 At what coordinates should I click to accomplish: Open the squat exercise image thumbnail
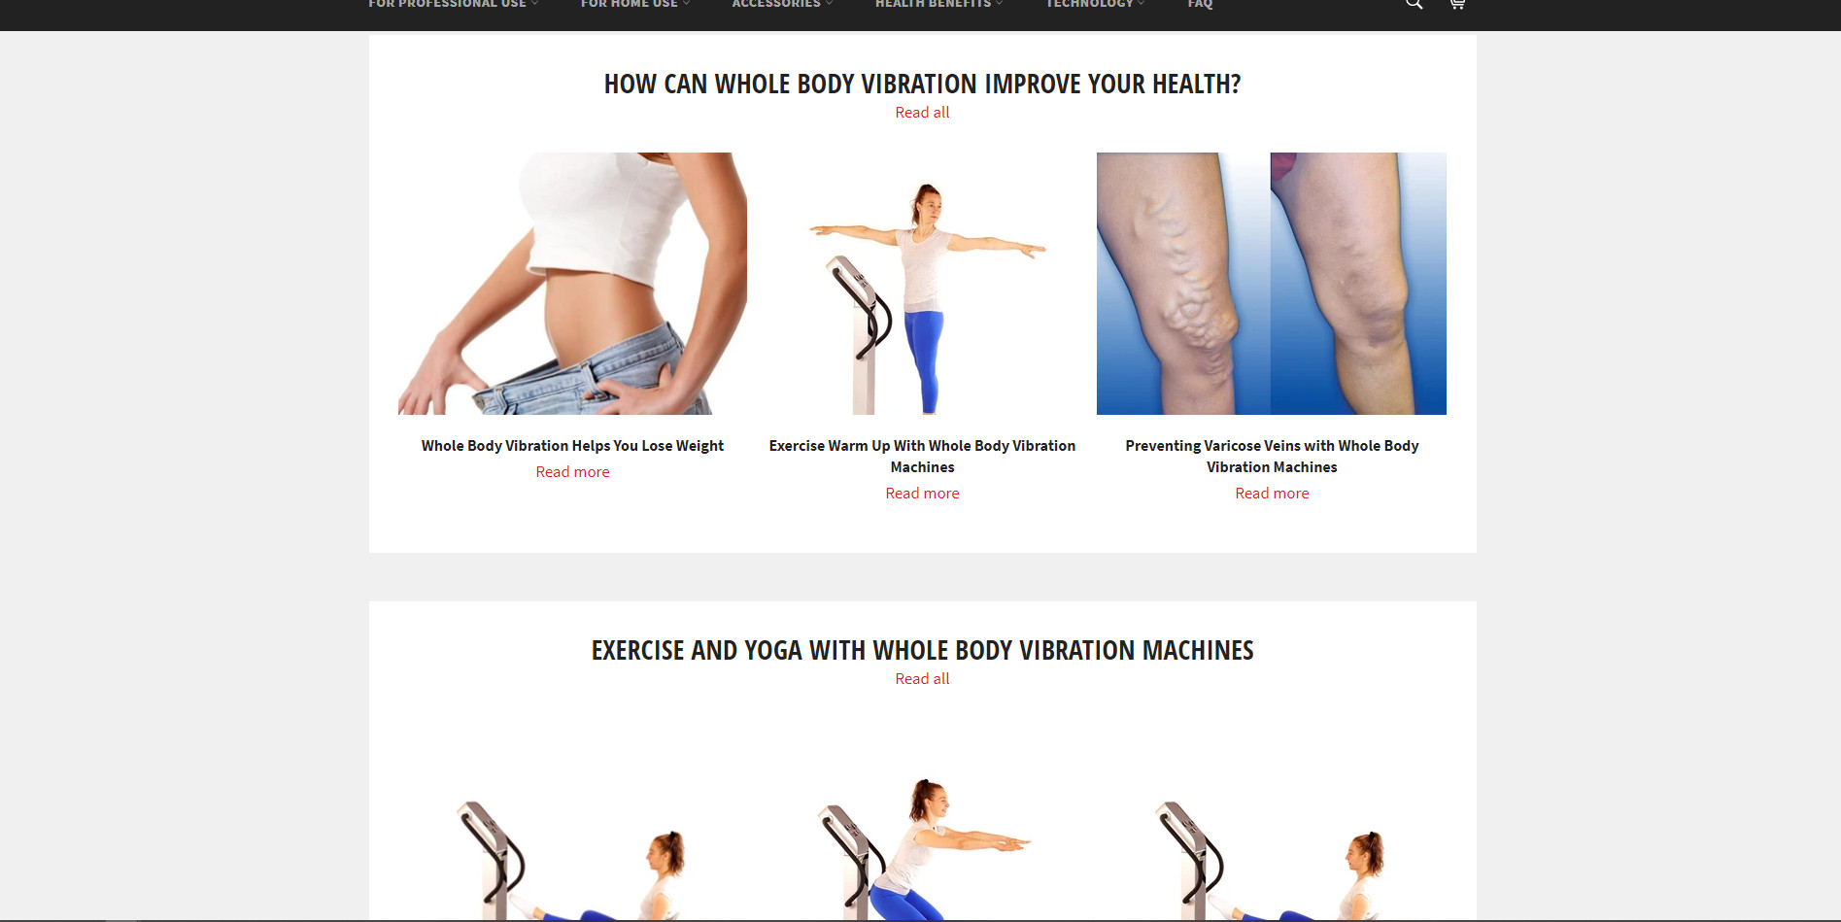click(922, 845)
